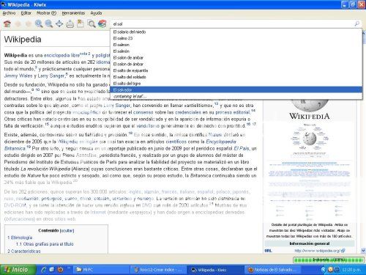Open bookmarks with the bookmark page icon

[x=81, y=23]
